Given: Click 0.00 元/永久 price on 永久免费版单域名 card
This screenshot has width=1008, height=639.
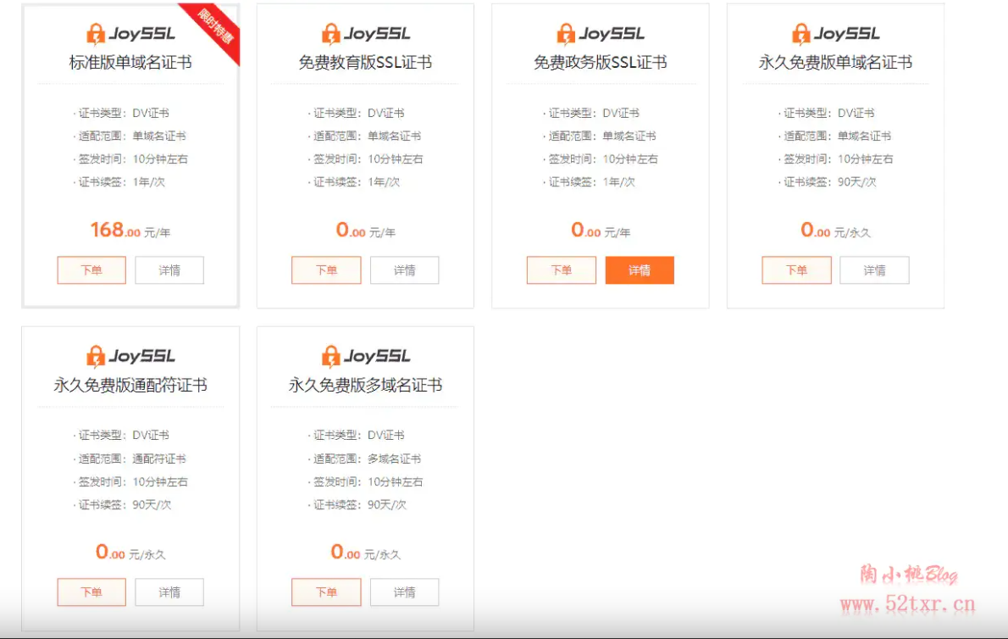Looking at the screenshot, I should click(x=836, y=230).
